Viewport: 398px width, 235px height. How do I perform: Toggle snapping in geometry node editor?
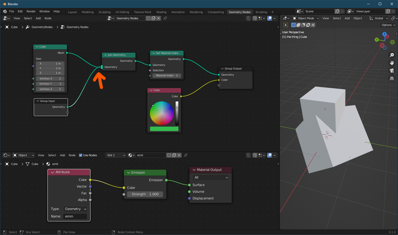pos(255,18)
